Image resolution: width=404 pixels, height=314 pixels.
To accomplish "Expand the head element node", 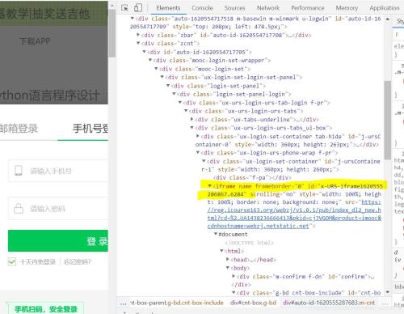I will (x=228, y=259).
